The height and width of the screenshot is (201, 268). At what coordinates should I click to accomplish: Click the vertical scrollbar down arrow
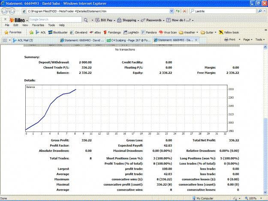[265, 192]
